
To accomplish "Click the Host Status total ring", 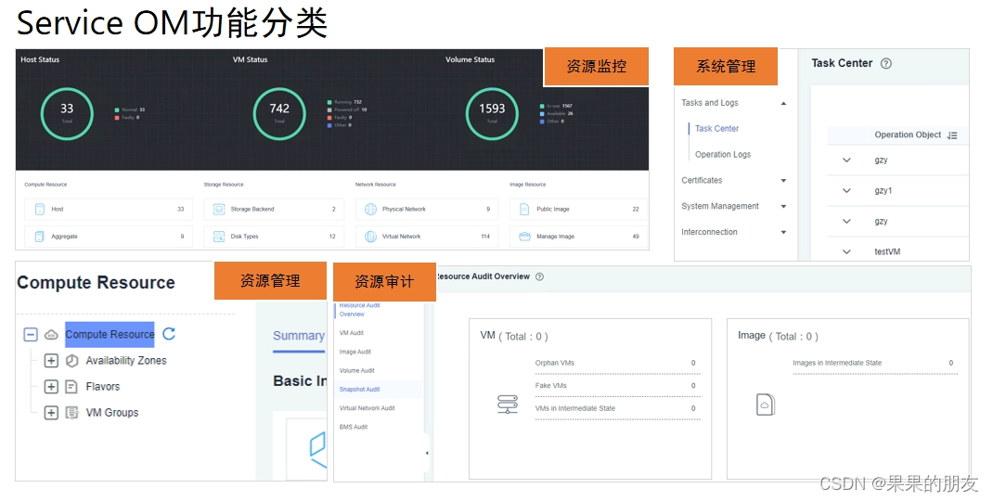I will [x=67, y=113].
